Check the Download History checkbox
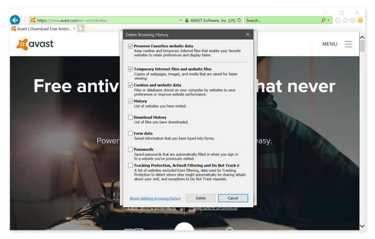 (x=130, y=117)
